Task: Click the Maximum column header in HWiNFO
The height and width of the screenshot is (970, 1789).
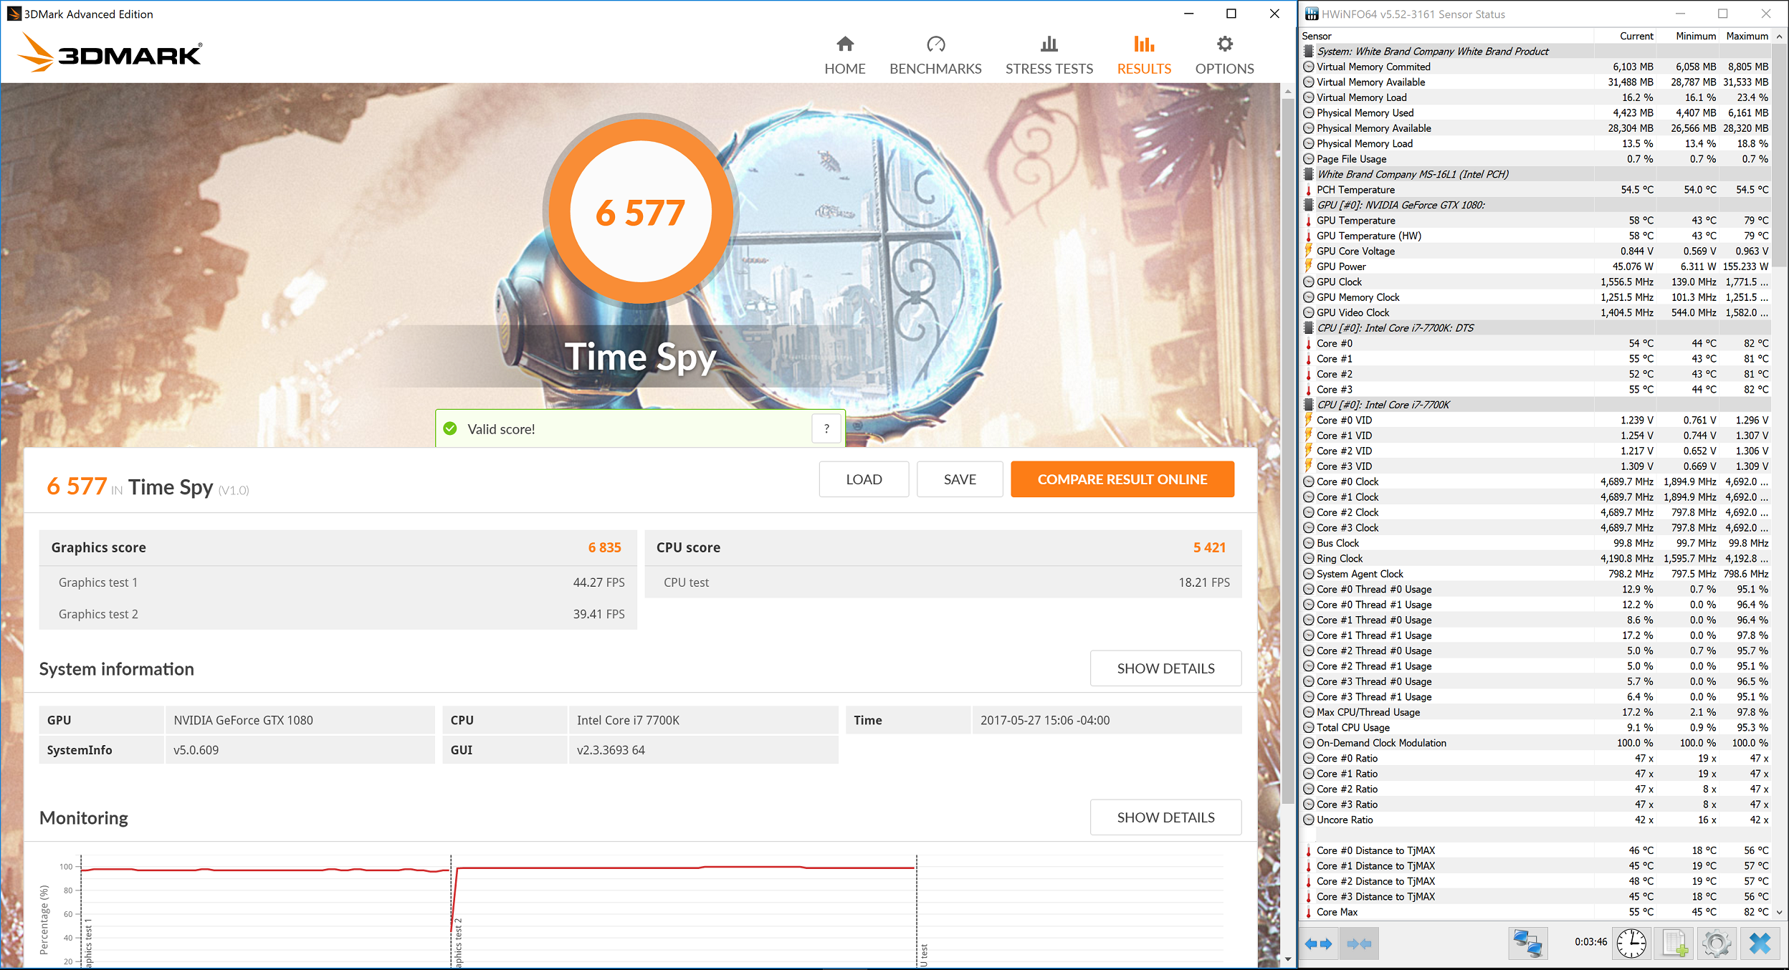Action: coord(1747,36)
